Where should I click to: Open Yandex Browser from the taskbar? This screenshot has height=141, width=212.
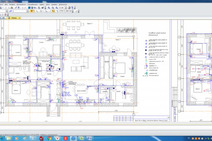pos(58,138)
